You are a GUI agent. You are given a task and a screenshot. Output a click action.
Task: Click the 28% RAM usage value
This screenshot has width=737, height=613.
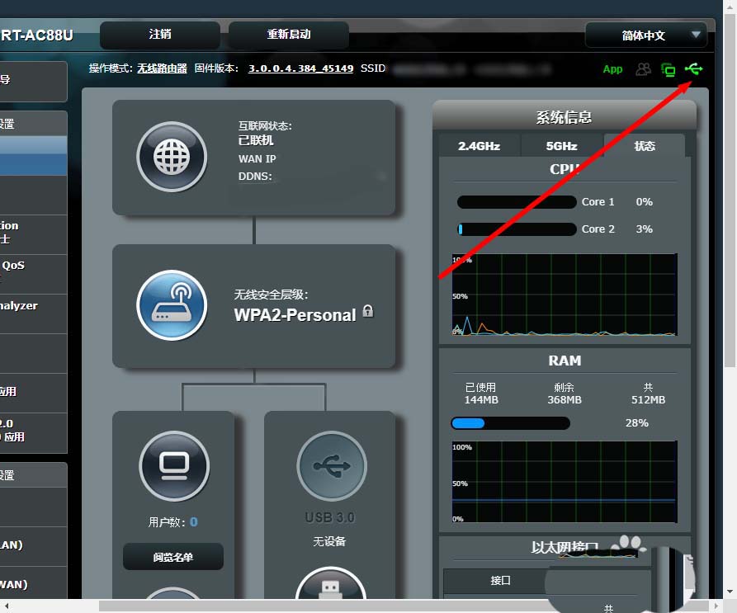pyautogui.click(x=637, y=422)
